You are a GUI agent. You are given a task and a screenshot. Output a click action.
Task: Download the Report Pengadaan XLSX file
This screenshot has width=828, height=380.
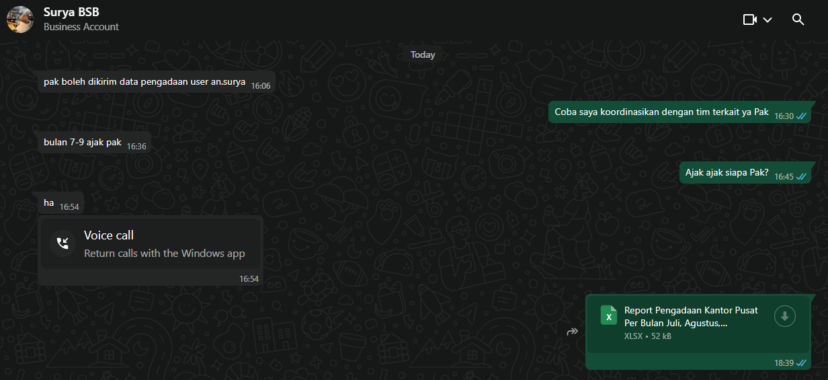(784, 316)
